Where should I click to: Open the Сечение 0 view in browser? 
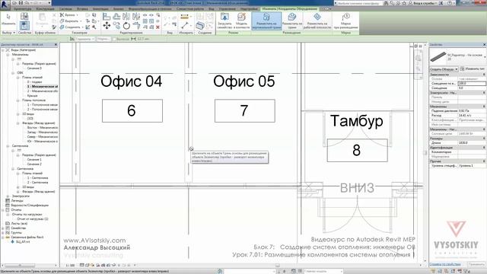[x=34, y=68]
